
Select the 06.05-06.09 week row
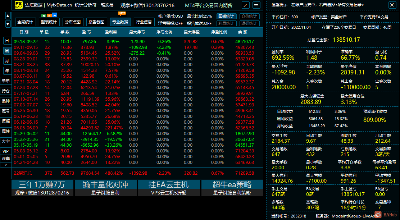point(137,128)
